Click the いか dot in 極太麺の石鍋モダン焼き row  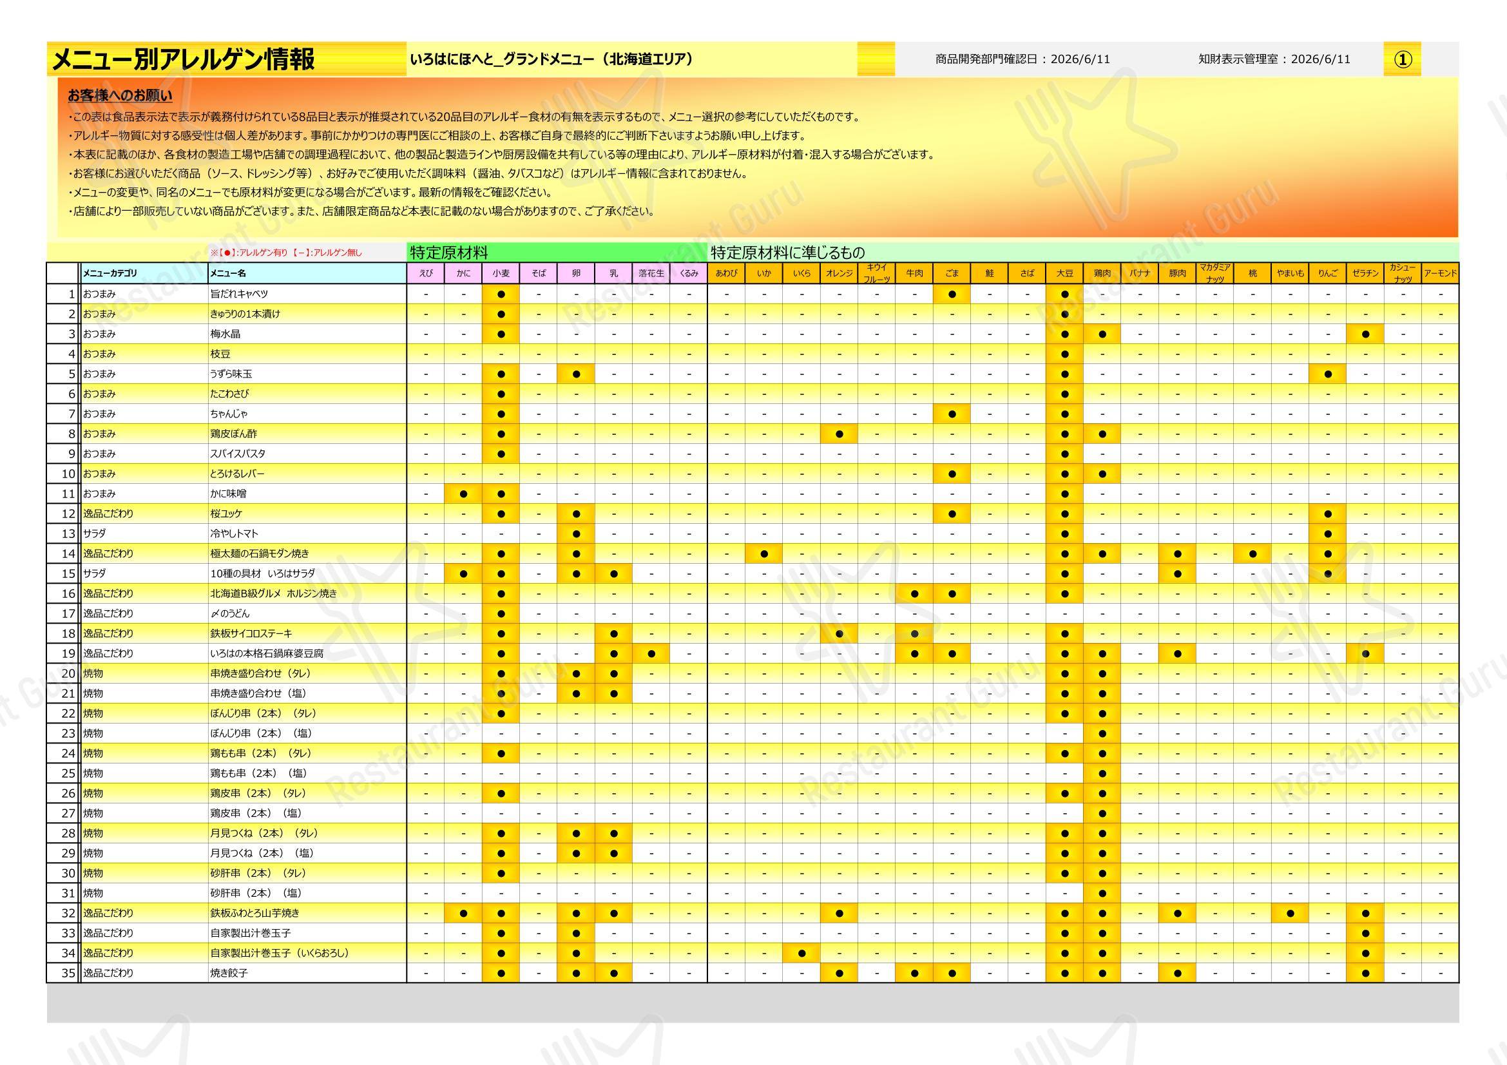pyautogui.click(x=764, y=554)
